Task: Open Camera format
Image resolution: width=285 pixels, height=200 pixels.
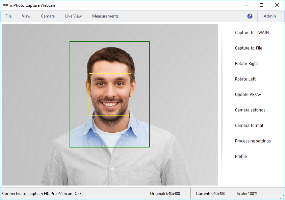Action: pyautogui.click(x=249, y=126)
